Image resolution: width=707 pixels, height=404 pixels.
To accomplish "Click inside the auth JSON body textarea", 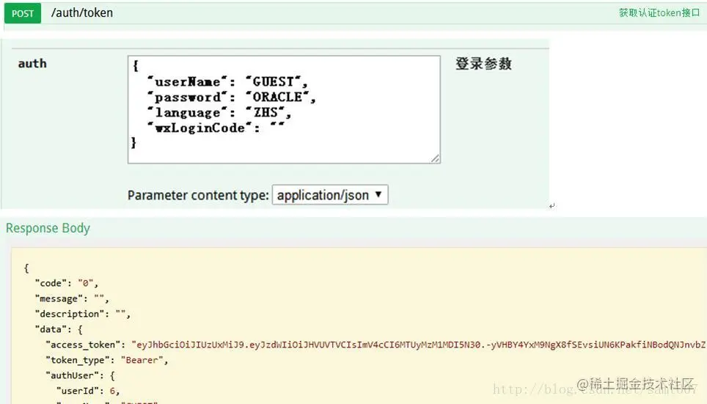I will 284,109.
